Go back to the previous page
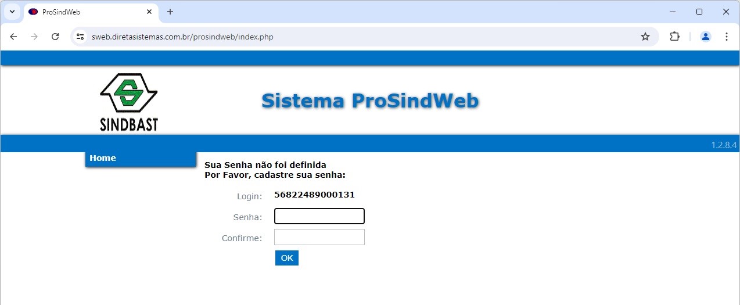The width and height of the screenshot is (740, 305). tap(13, 37)
